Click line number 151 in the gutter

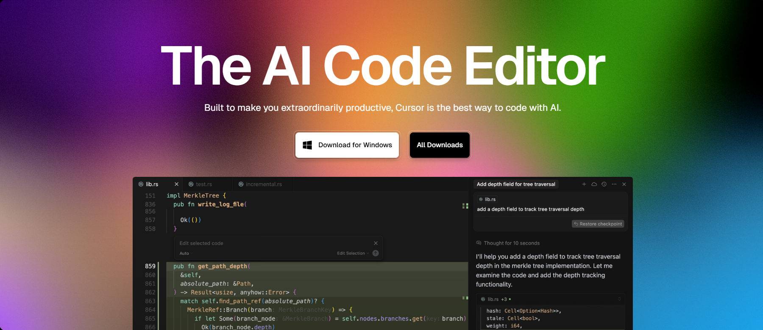click(x=150, y=195)
